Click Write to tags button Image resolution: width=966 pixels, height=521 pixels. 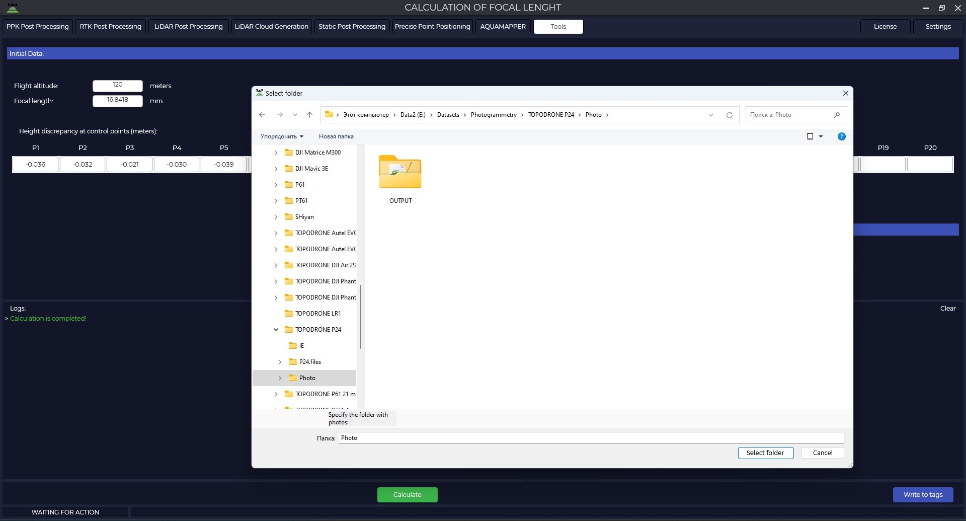pos(923,495)
